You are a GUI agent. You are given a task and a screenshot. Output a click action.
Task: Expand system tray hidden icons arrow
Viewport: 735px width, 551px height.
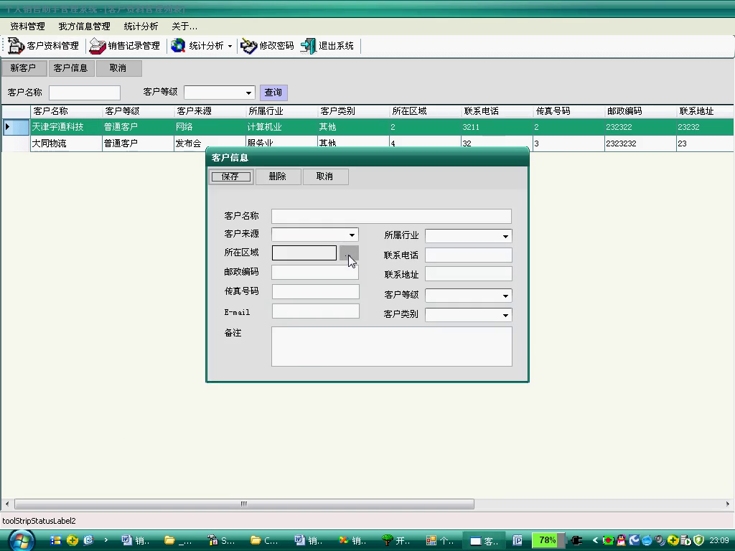[595, 541]
